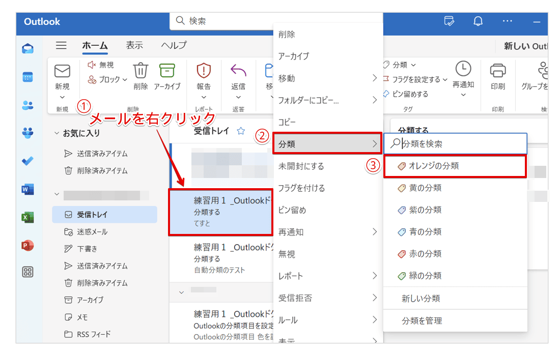Viewport: 560px width, 356px height.
Task: Switch to the 表示 ribbon tab
Action: pyautogui.click(x=134, y=45)
